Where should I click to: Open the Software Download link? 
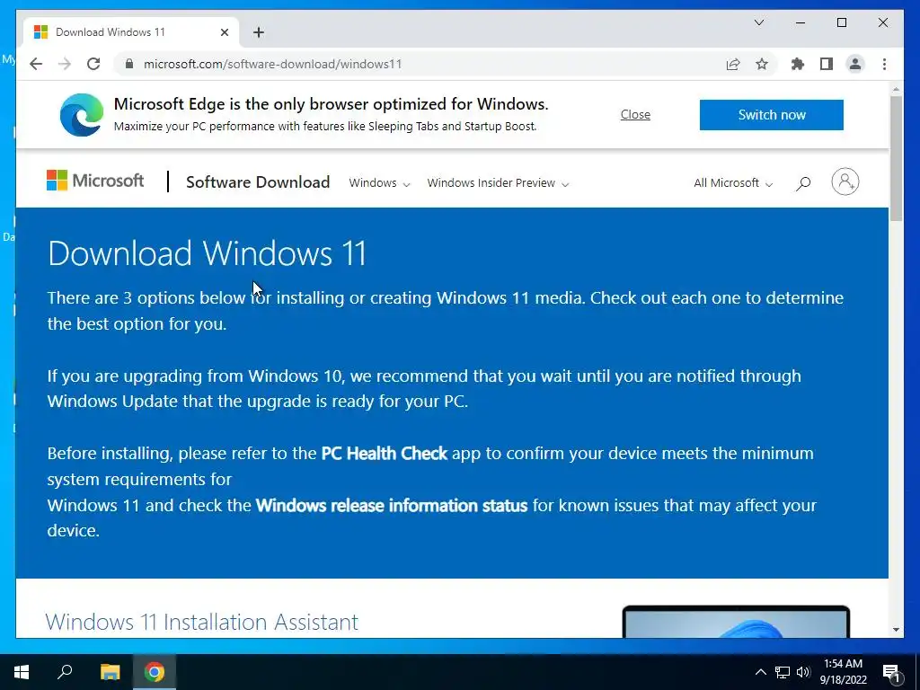pos(258,181)
